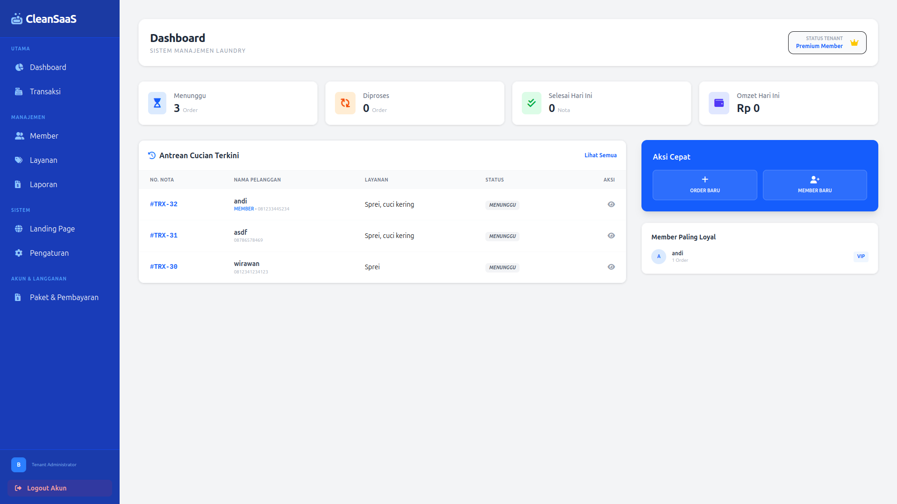Click the crown icon in Status Tenant badge
Viewport: 897px width, 504px height.
pos(855,42)
